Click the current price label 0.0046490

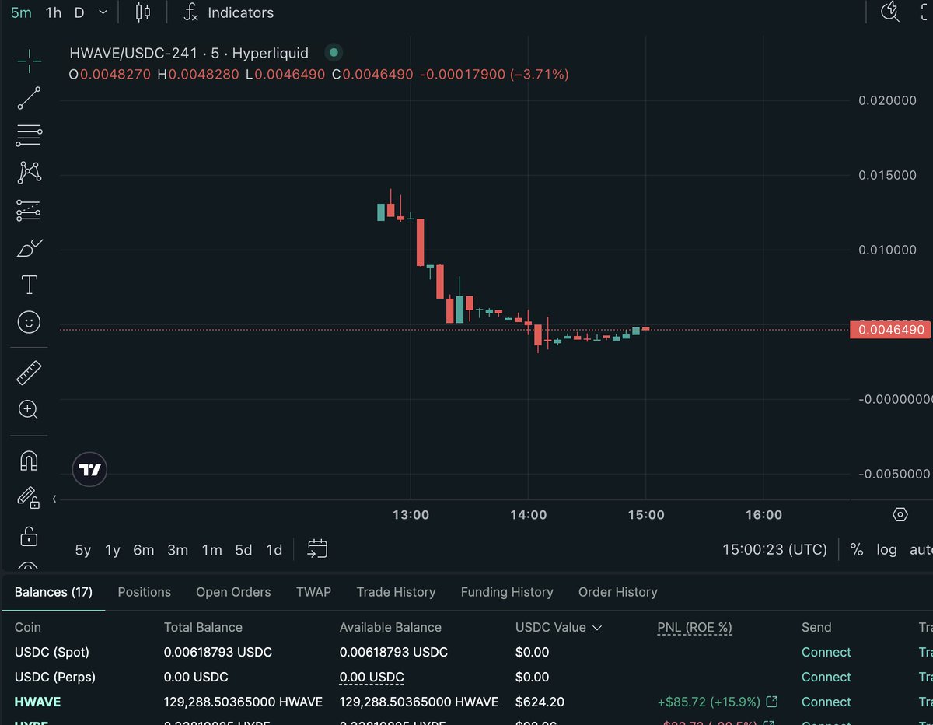coord(889,330)
